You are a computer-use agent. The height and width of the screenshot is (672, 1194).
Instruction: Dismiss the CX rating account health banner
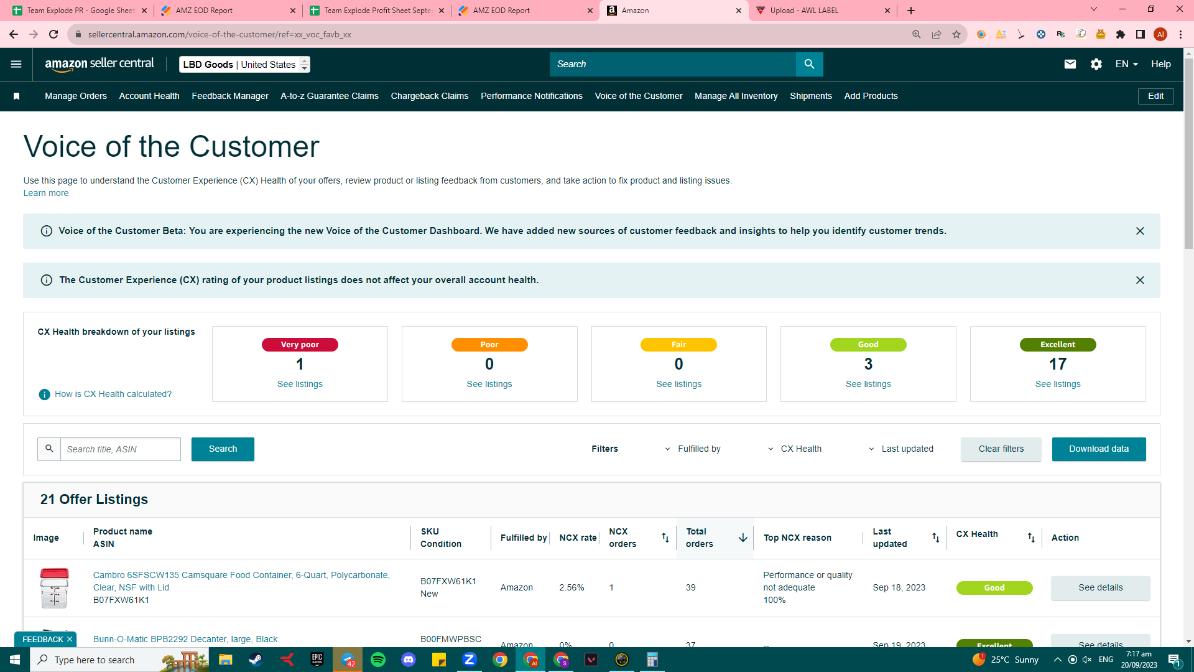click(x=1140, y=280)
